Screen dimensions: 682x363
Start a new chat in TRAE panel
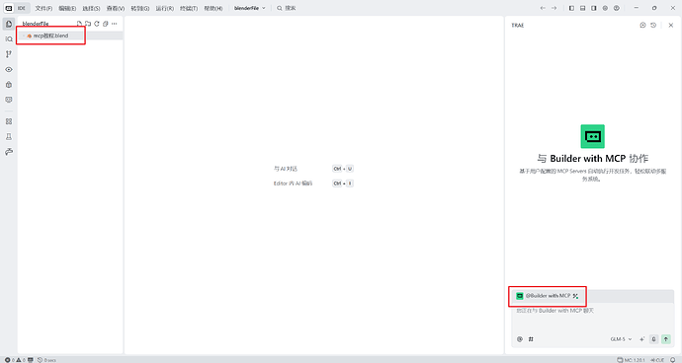click(642, 26)
